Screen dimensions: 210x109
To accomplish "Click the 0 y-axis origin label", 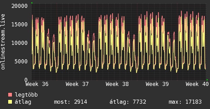I will click(x=26, y=80).
